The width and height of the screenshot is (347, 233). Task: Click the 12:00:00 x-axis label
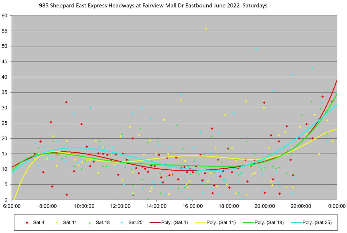tap(120, 206)
